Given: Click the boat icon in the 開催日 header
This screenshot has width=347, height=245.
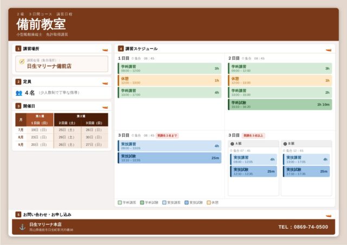Looking at the screenshot, I should (105, 107).
